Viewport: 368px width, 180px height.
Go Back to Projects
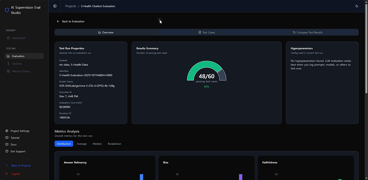pyautogui.click(x=21, y=166)
